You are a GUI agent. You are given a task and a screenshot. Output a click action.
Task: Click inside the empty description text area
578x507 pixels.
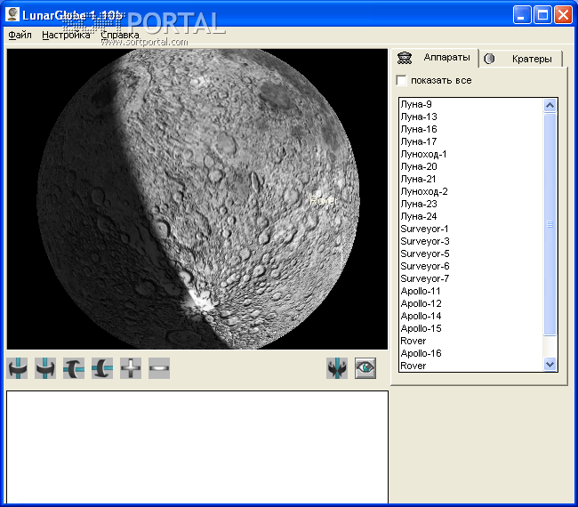click(197, 447)
